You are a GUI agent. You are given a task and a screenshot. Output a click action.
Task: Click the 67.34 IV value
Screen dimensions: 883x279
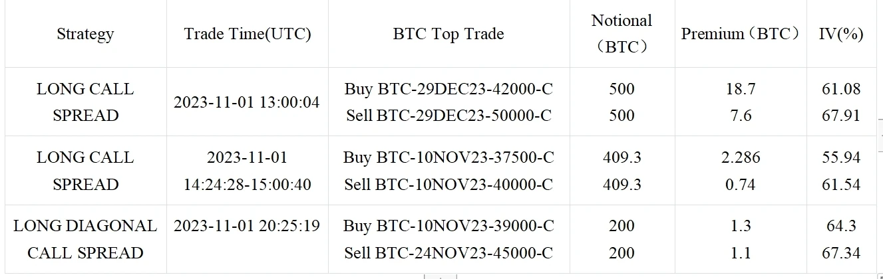click(841, 253)
